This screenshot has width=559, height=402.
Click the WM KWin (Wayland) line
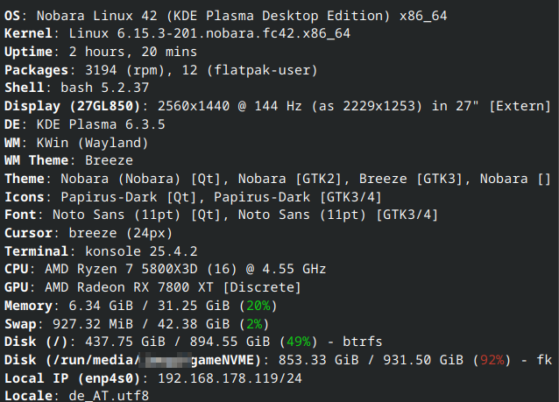[92, 143]
